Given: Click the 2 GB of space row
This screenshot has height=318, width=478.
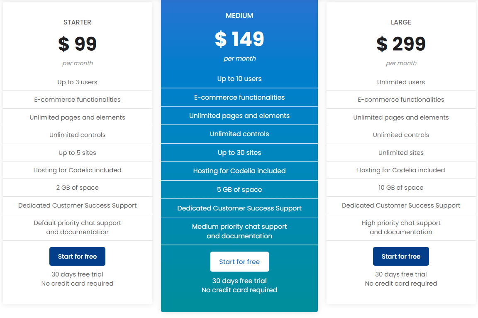Looking at the screenshot, I should [x=77, y=188].
